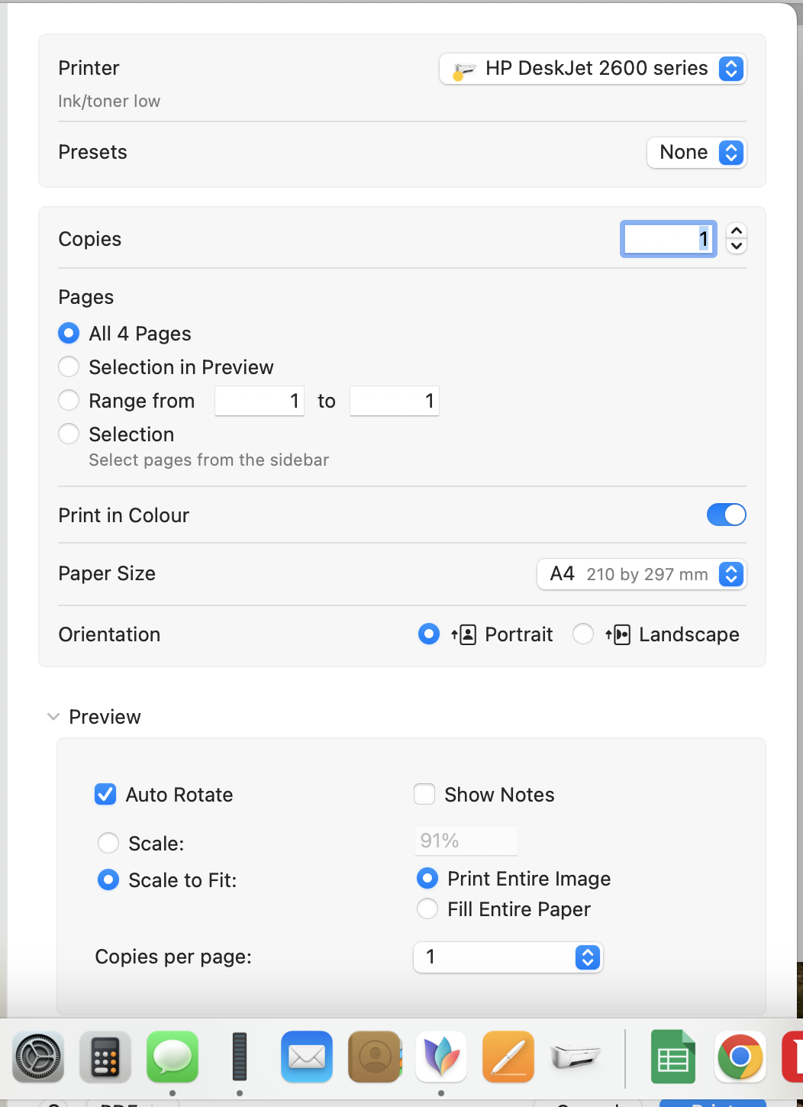Open the A4 Paper Size dropdown
Image resolution: width=803 pixels, height=1107 pixels.
641,574
